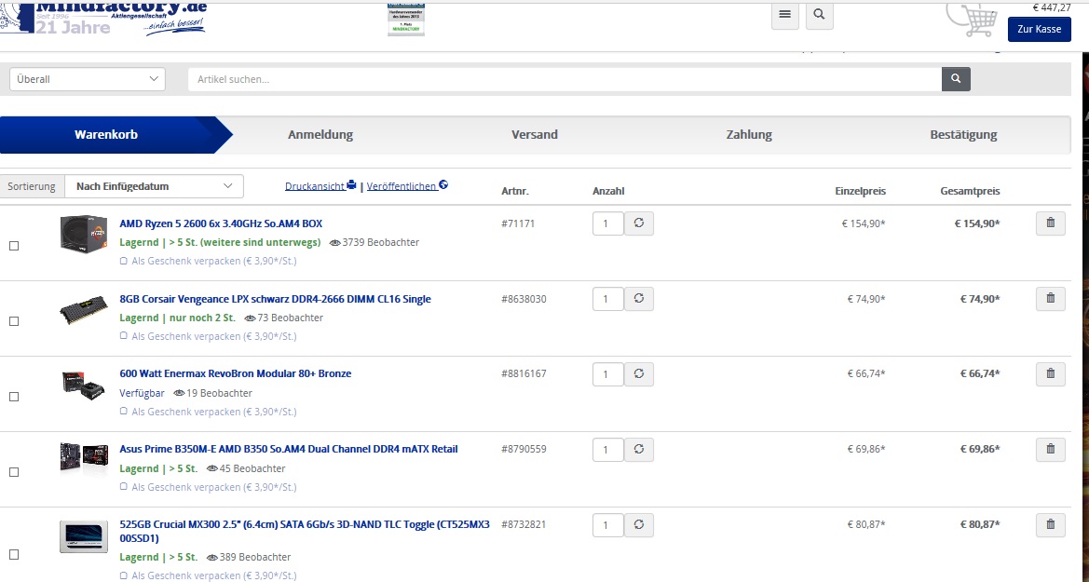The height and width of the screenshot is (582, 1089).
Task: Open Asus Prime motherboard thumbnail
Action: [x=84, y=458]
